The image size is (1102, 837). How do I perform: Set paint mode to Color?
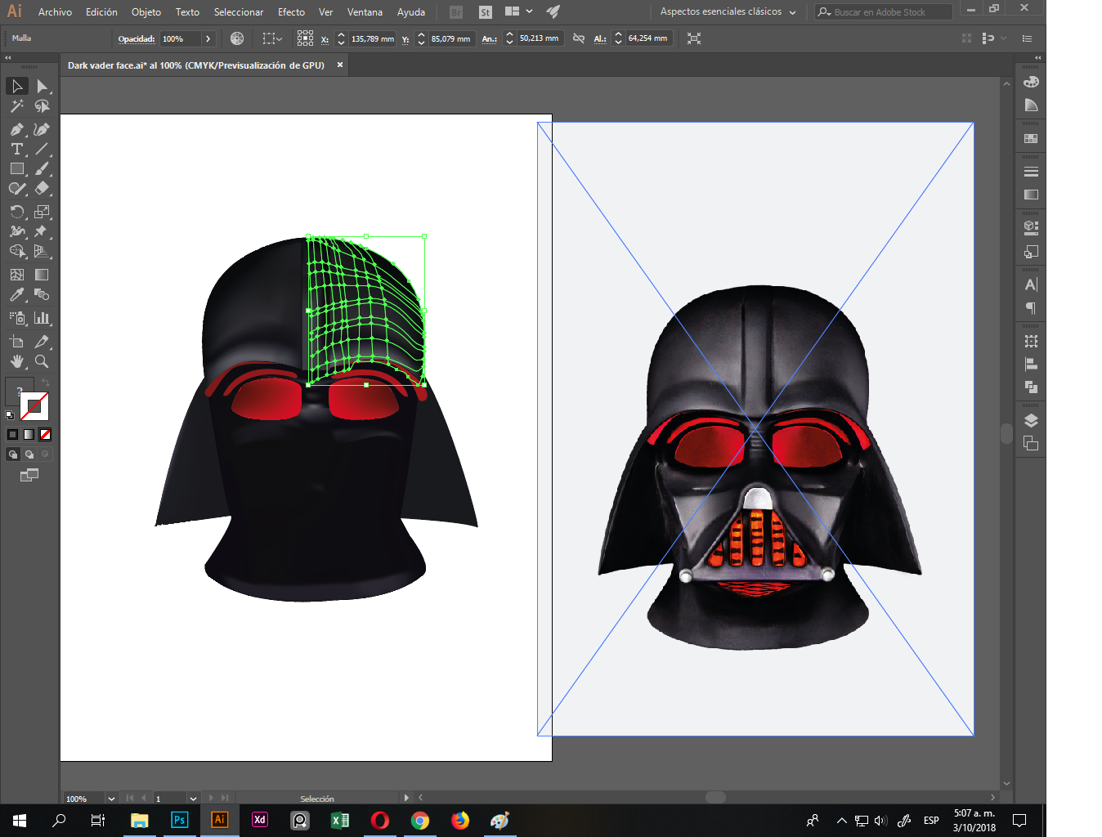pos(12,435)
